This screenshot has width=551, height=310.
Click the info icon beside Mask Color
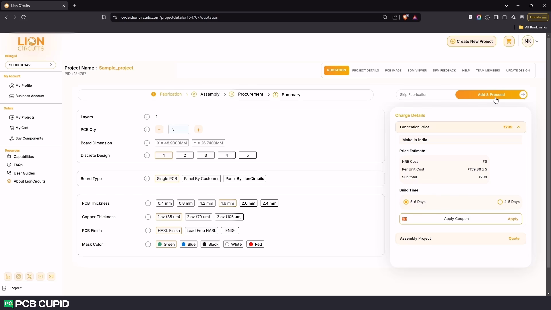148,244
